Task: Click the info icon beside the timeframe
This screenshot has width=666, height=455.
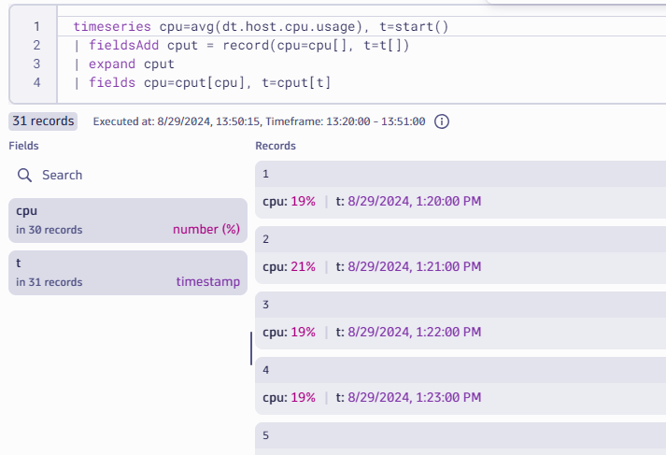Action: click(x=443, y=121)
